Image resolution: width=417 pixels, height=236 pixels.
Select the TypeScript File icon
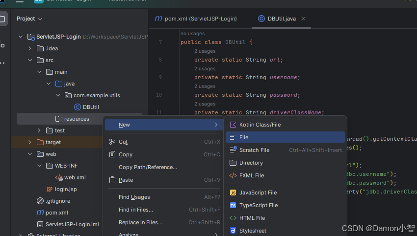(x=233, y=205)
